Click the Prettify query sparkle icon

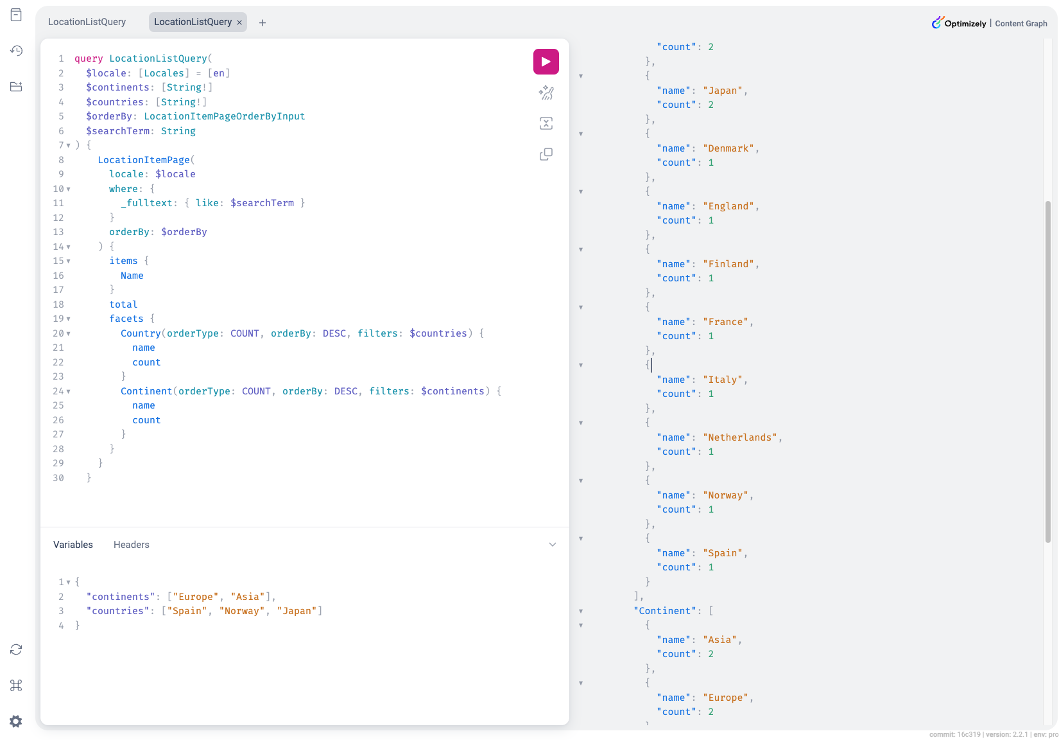[x=546, y=92]
